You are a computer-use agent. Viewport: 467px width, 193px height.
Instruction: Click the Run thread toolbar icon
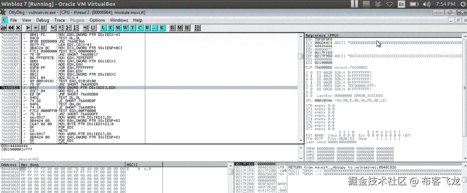[x=36, y=28]
